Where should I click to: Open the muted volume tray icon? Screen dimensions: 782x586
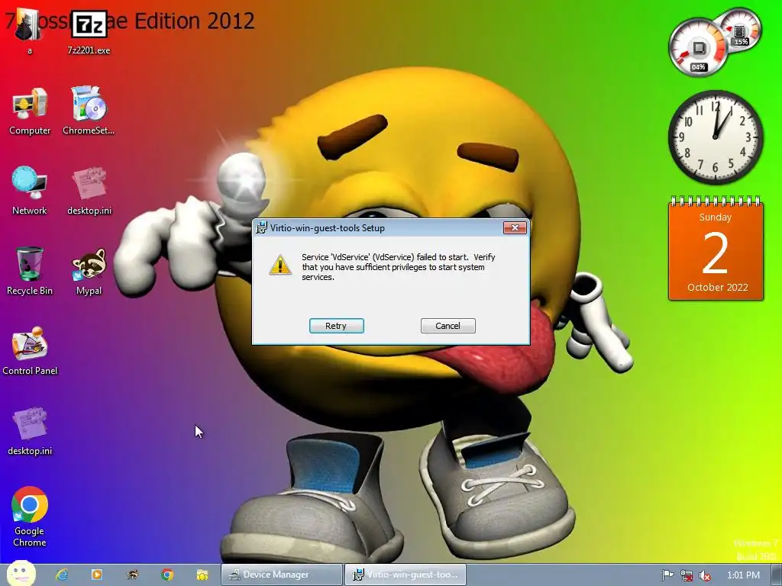[x=704, y=575]
